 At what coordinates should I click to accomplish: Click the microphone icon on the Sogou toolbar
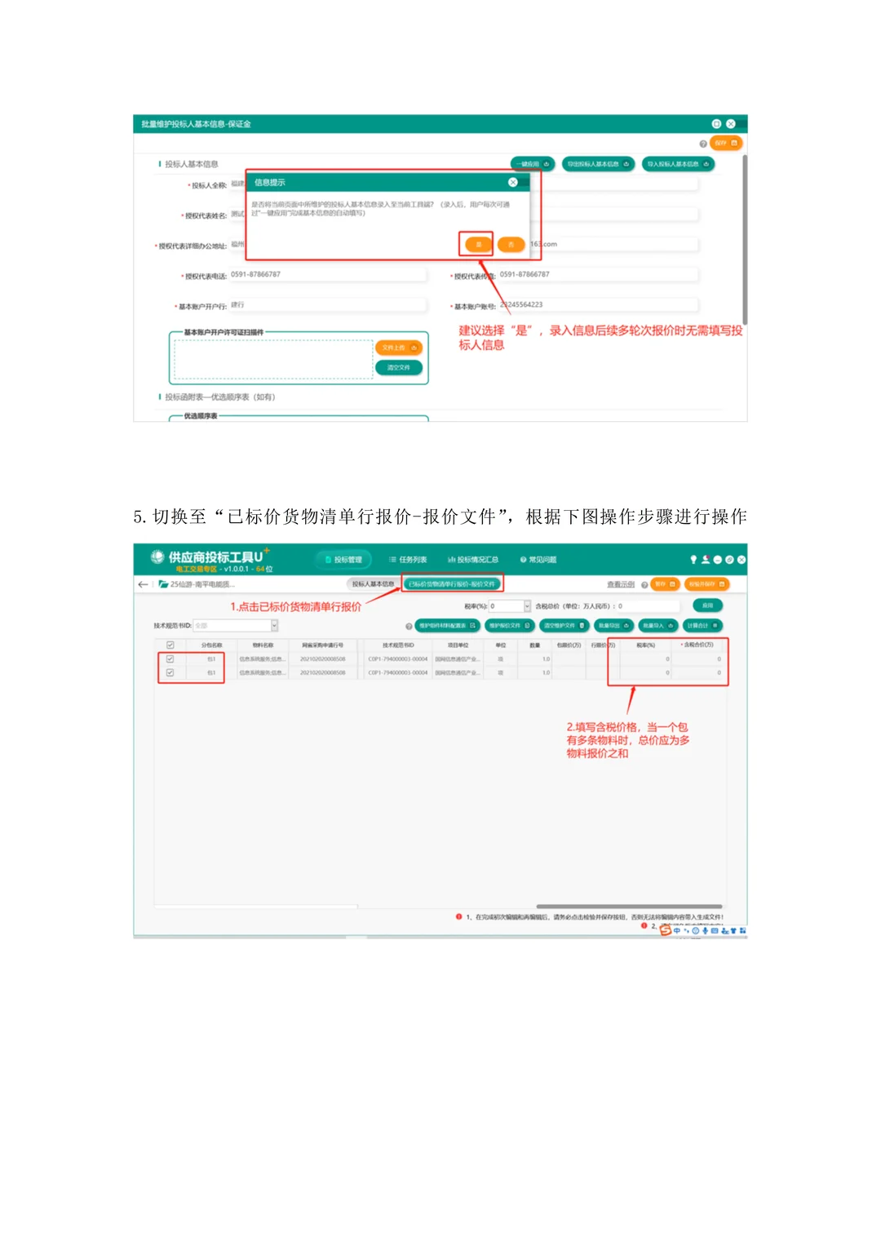(705, 931)
